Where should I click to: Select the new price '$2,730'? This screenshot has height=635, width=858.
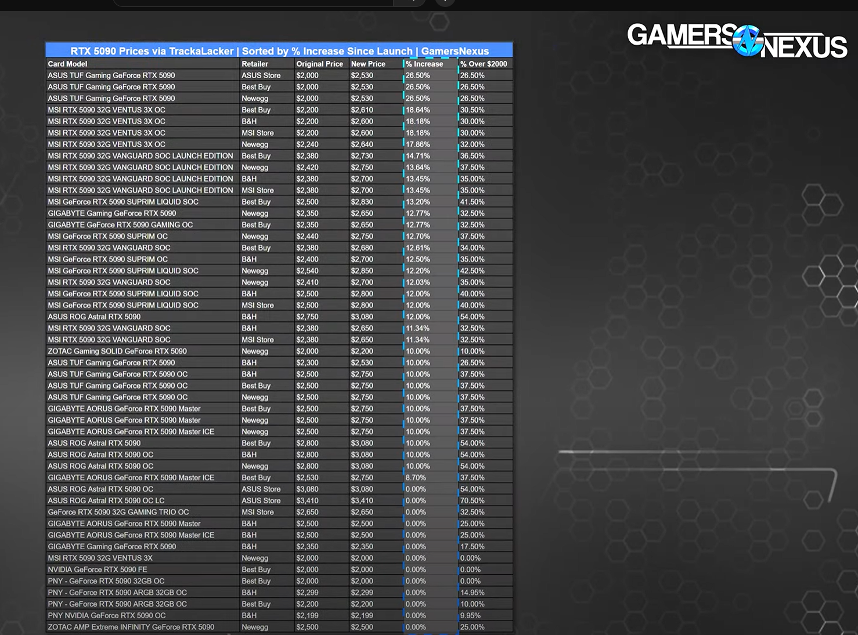pyautogui.click(x=362, y=156)
